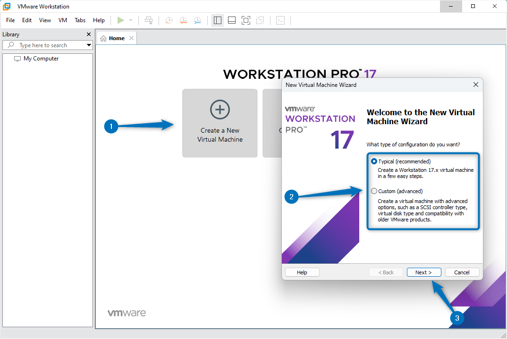Send Ctrl+Alt+Del to the guest via toolbar icon
Screen dimensions: 507x339
[149, 20]
